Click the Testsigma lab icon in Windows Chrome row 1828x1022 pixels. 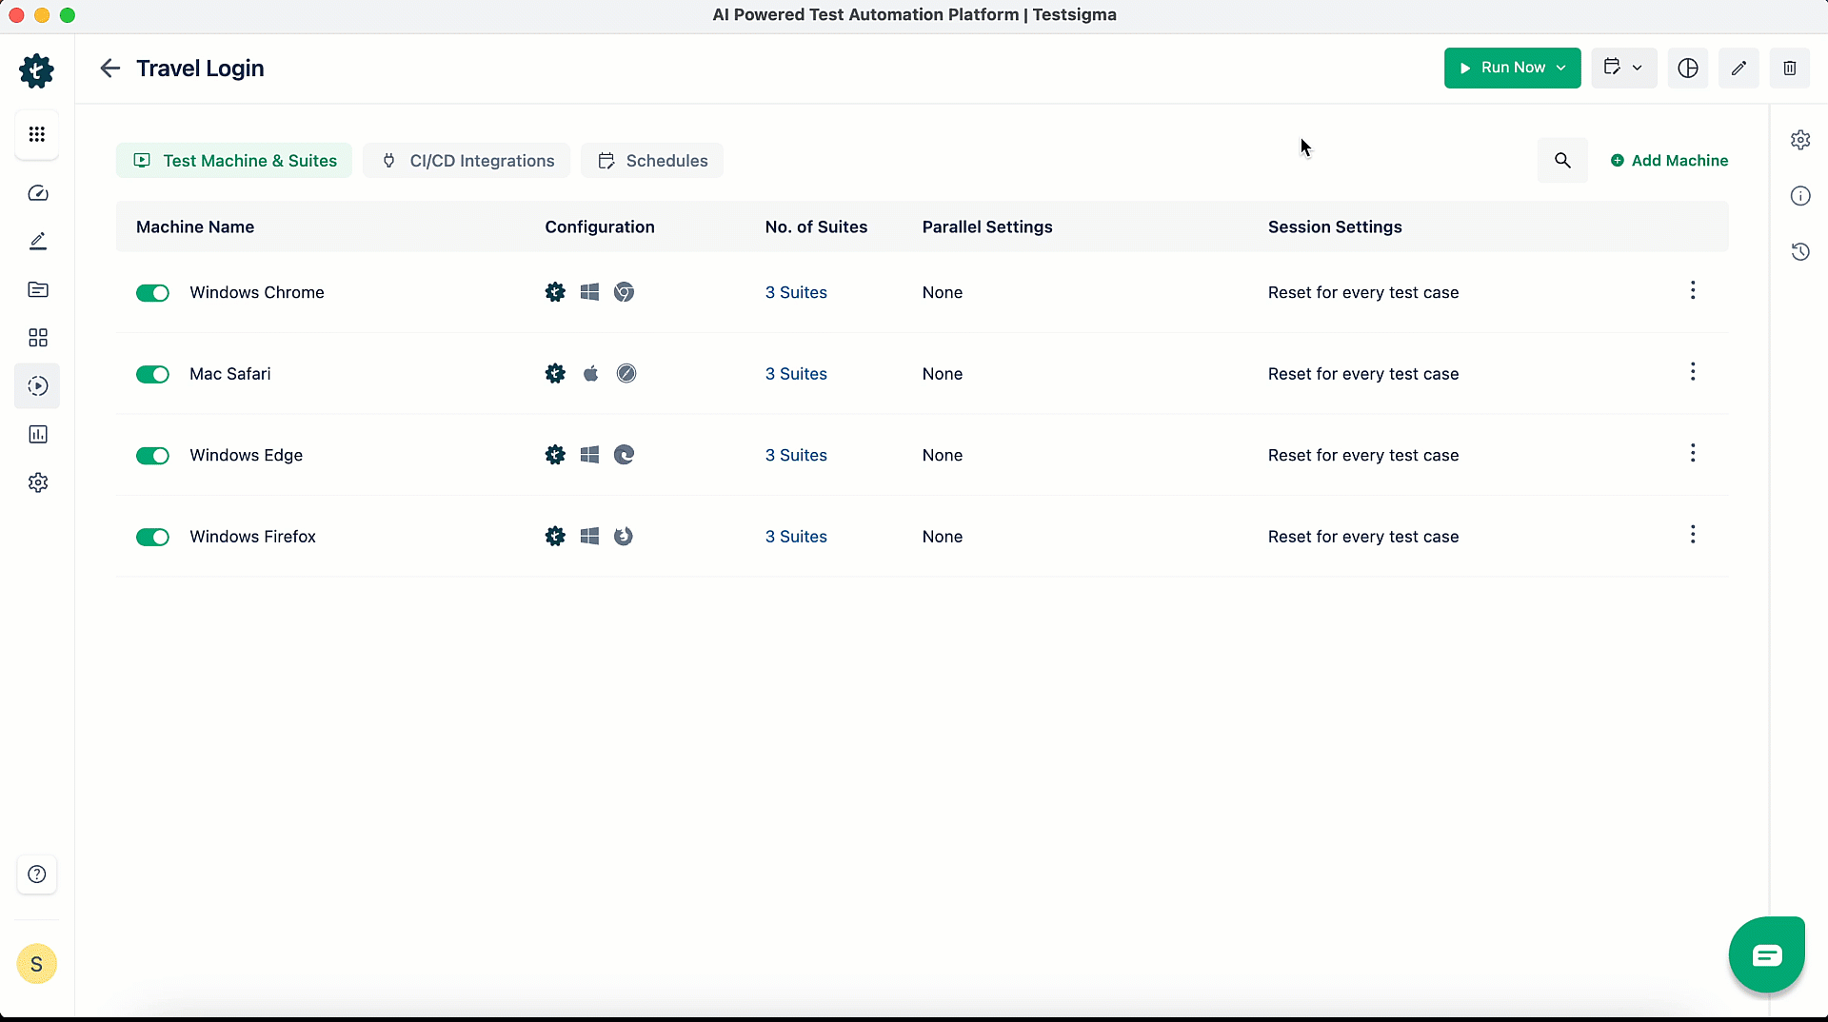[555, 292]
